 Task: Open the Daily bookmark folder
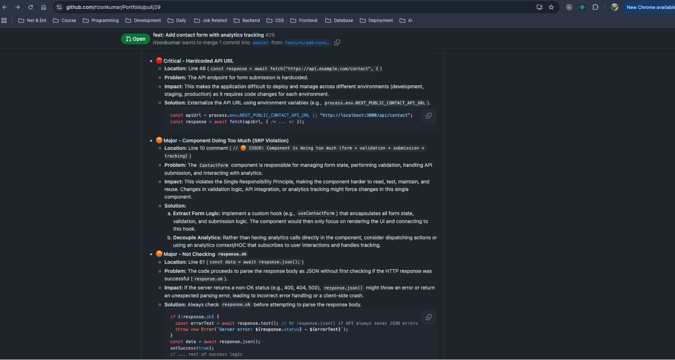point(177,20)
